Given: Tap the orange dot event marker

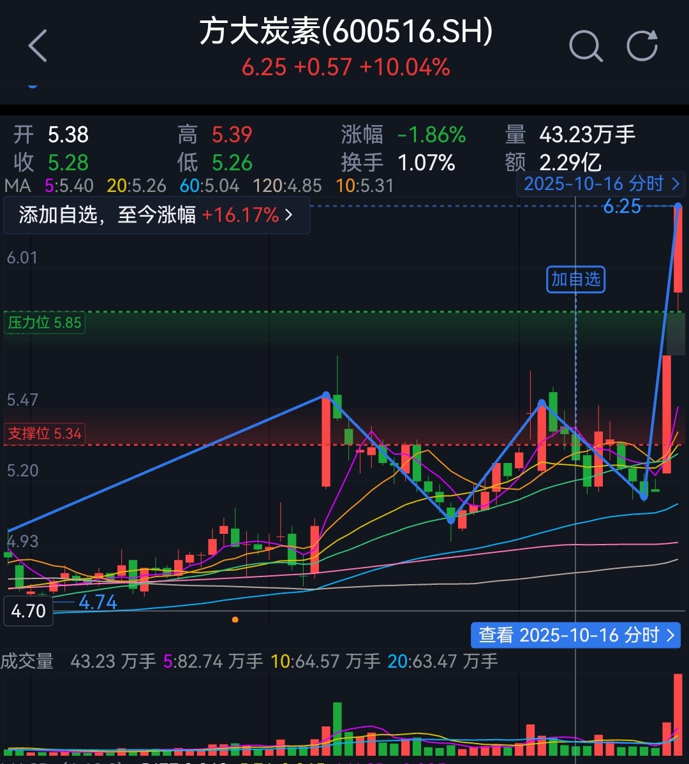Looking at the screenshot, I should 235,620.
